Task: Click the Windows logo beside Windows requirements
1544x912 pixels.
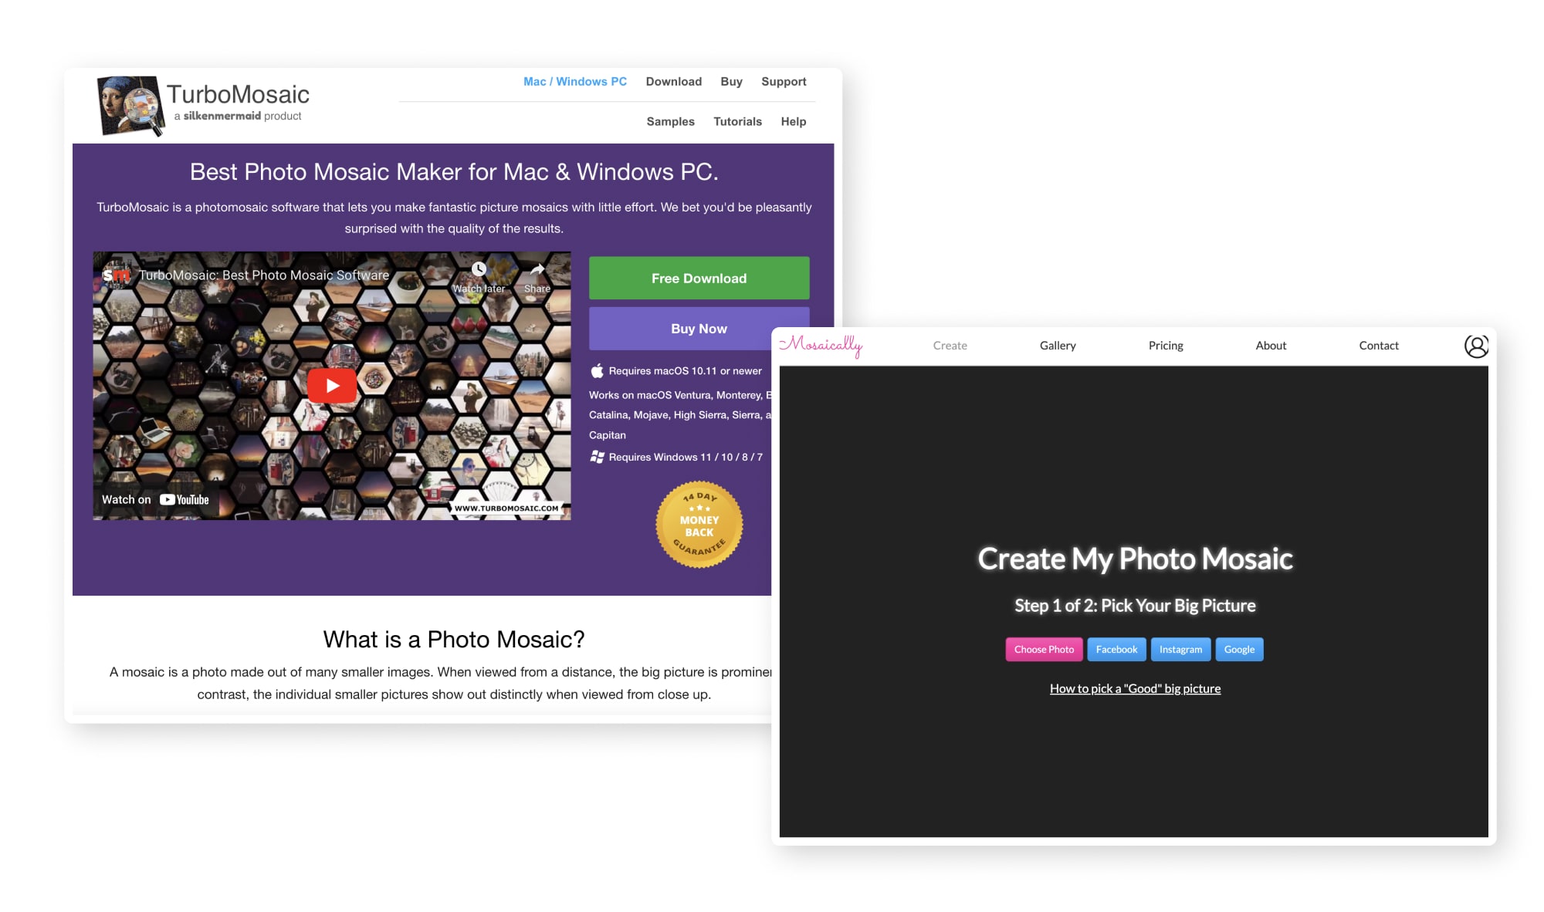Action: tap(596, 456)
